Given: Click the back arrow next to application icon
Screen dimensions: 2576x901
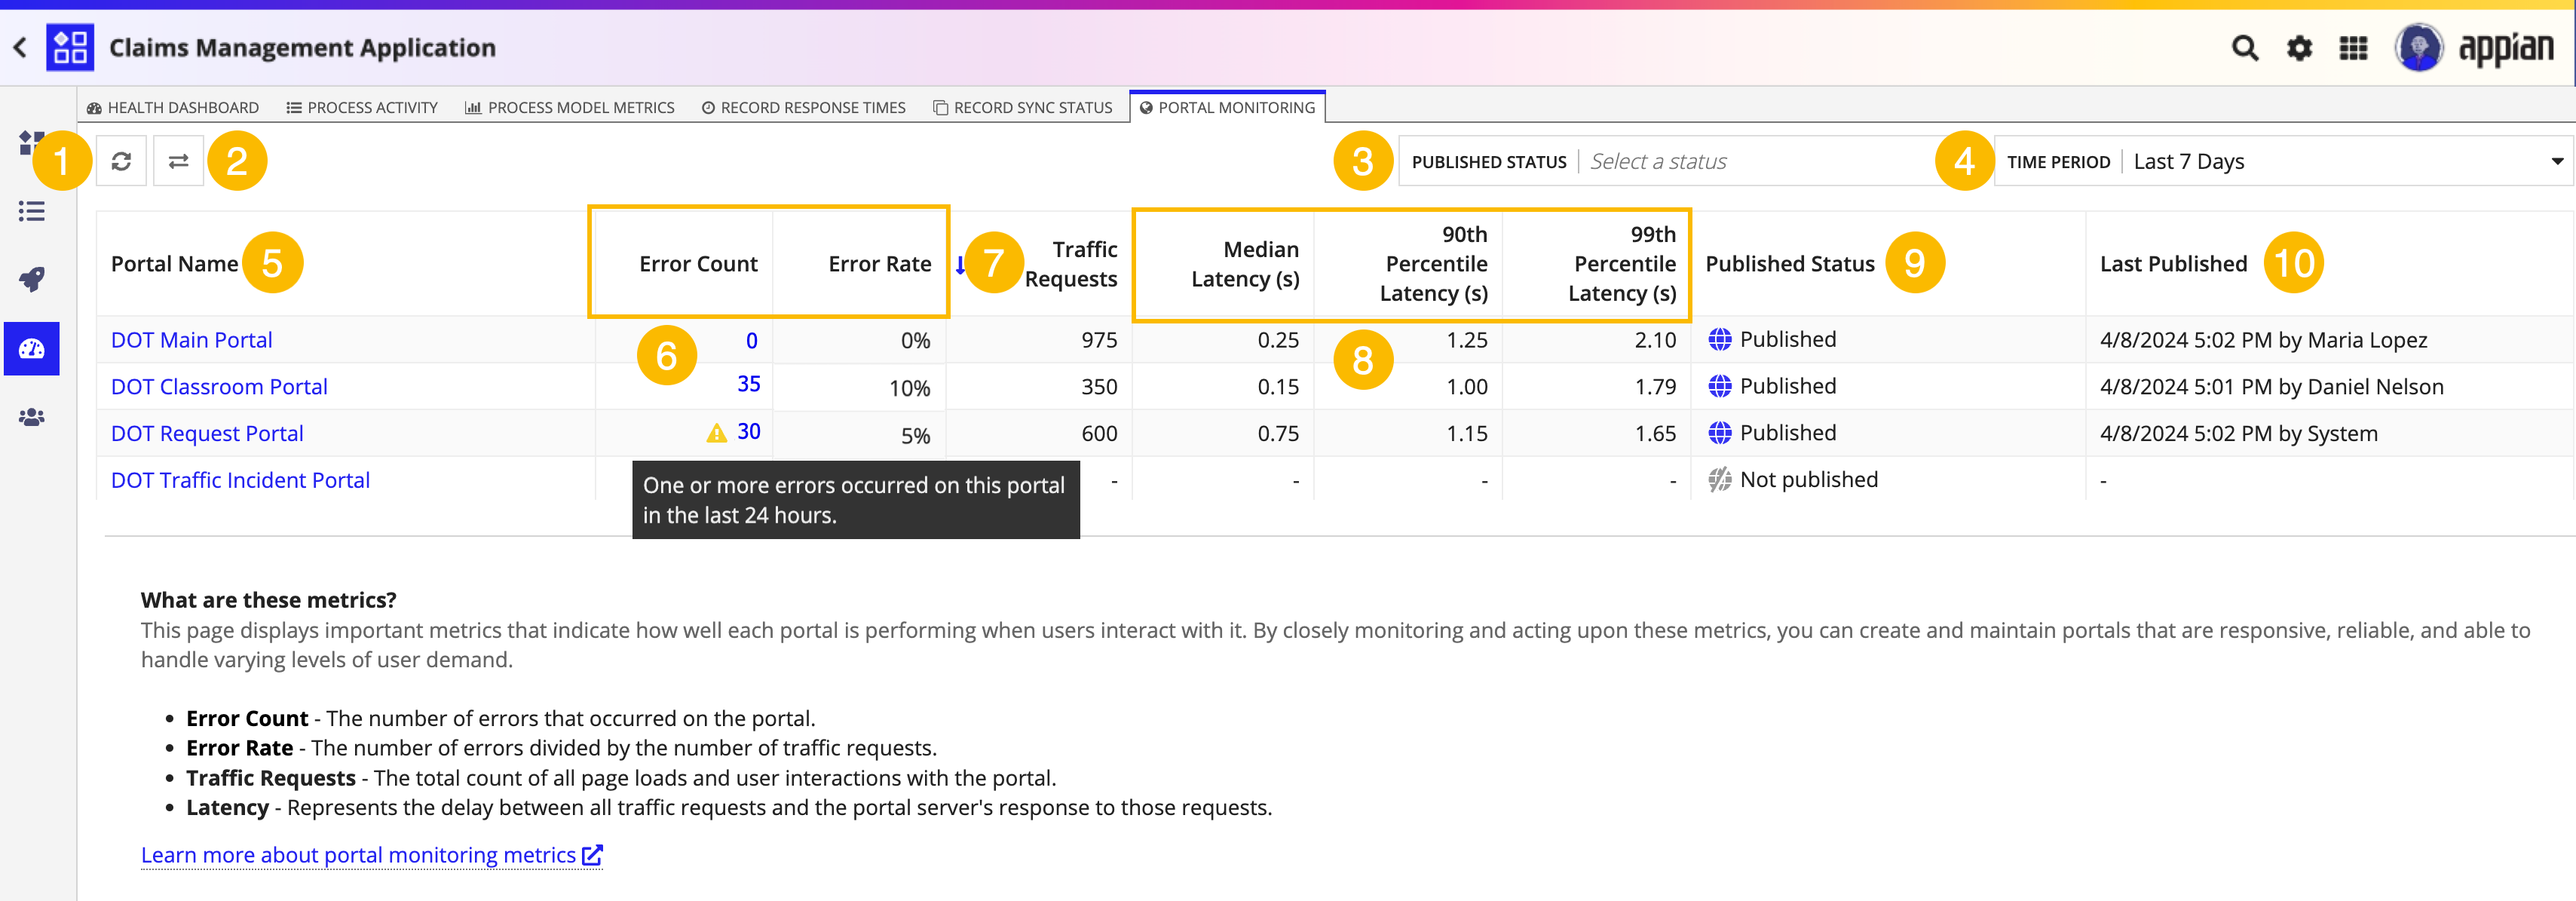Looking at the screenshot, I should [20, 47].
